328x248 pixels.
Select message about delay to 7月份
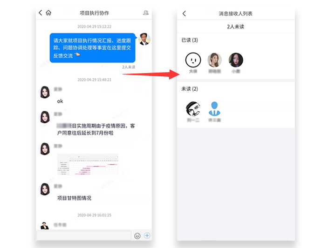[x=96, y=129]
